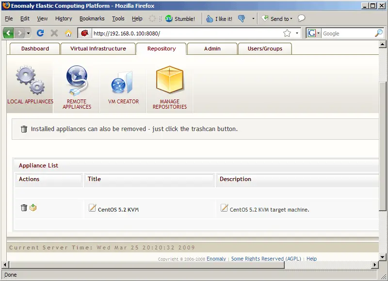
Task: Click the Stumble! toolbar button
Action: tap(180, 19)
